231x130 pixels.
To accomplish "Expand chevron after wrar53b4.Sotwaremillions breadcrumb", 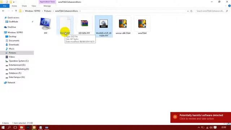I will [x=80, y=11].
